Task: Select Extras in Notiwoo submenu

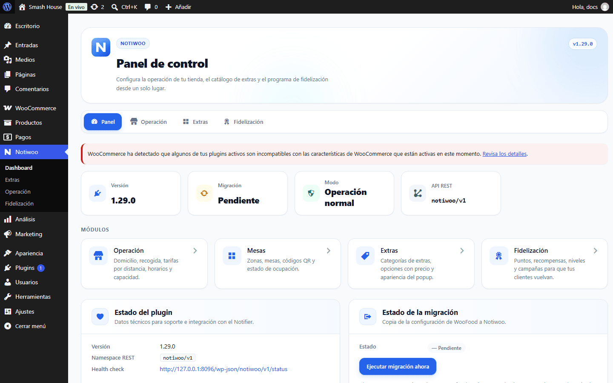Action: click(x=12, y=180)
